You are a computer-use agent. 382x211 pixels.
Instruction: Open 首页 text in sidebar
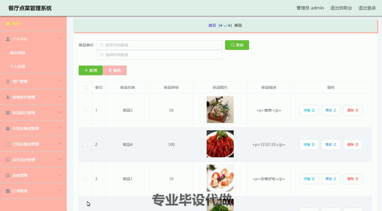[16, 23]
